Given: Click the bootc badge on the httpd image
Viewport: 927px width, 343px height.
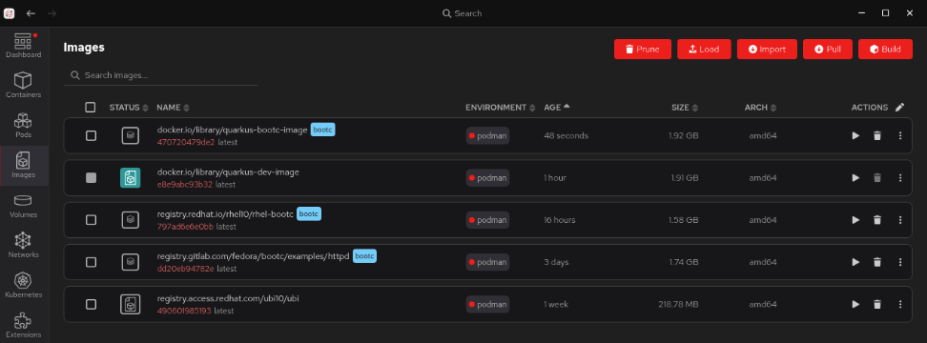Looking at the screenshot, I should (364, 256).
